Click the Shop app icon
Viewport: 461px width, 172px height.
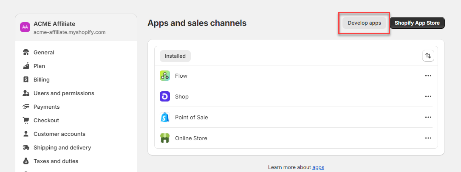(x=165, y=96)
